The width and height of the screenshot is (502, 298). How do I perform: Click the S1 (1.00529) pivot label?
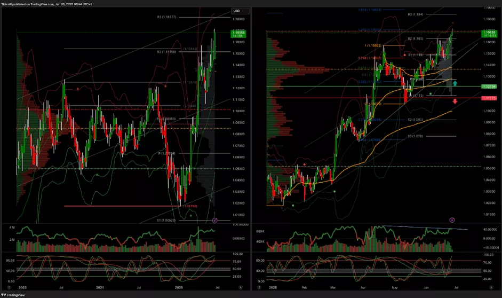click(166, 220)
